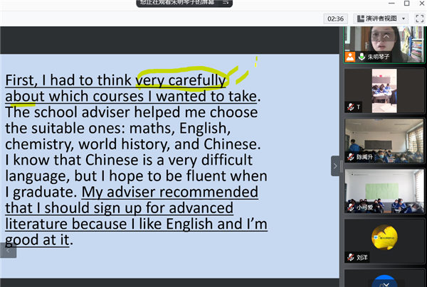This screenshot has width=427, height=287.
Task: Click the line "chemistry, world history, and Chinese."
Action: (x=133, y=144)
